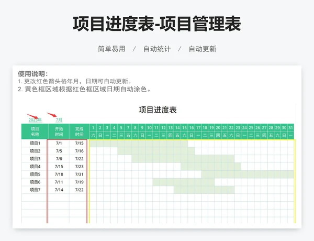Select 项目3 start date 7/8
The height and width of the screenshot is (241, 314).
(x=59, y=159)
